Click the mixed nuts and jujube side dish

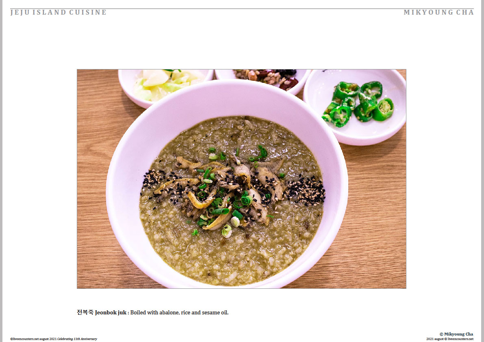coord(266,79)
